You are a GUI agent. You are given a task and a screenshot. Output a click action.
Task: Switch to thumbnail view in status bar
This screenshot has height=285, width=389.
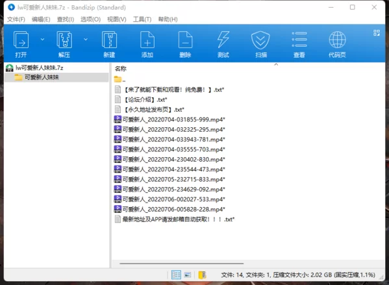[x=188, y=275]
